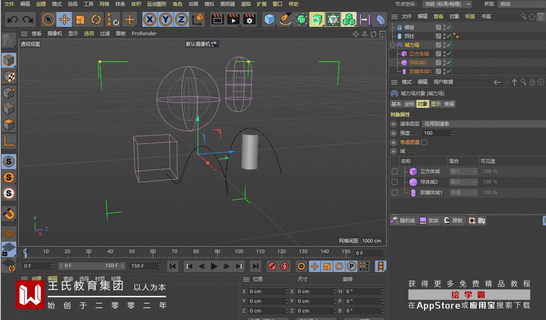
Task: Toggle green checkmark of 圆柱 object
Action: [x=449, y=36]
